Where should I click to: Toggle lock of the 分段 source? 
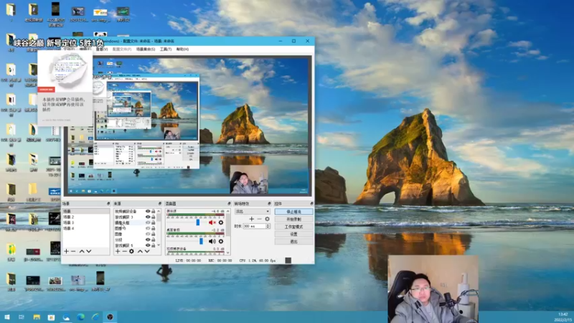pyautogui.click(x=154, y=240)
